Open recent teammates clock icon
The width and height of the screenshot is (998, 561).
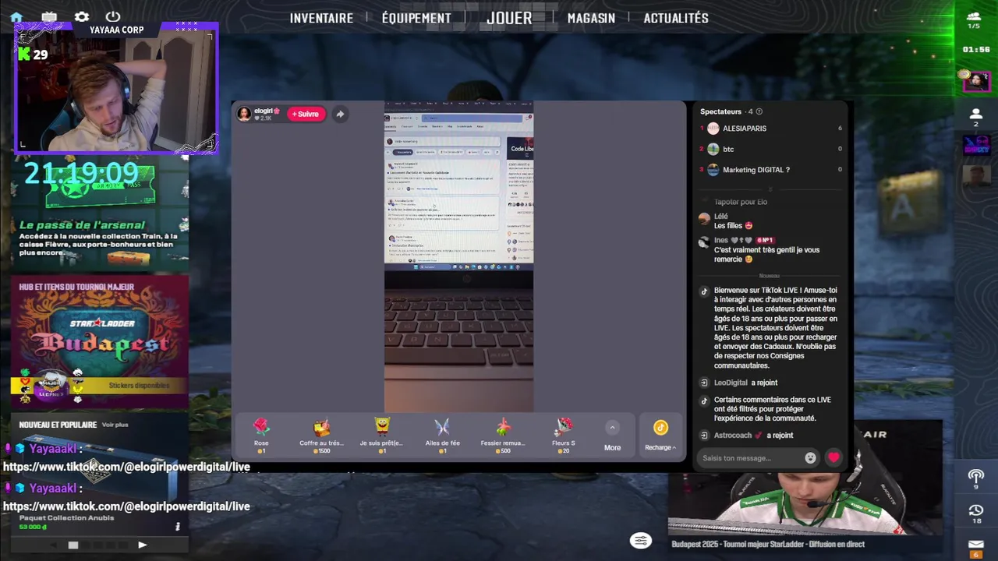pyautogui.click(x=975, y=513)
